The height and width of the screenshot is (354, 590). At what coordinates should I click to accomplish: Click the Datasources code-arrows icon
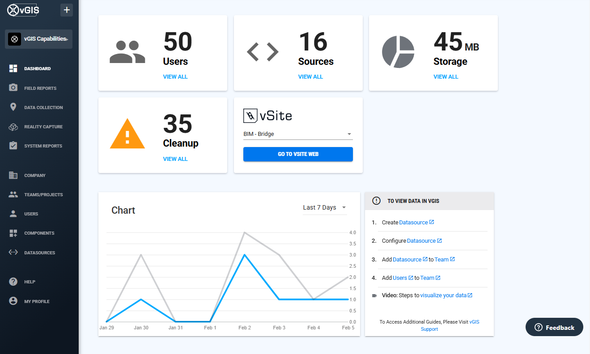[x=13, y=253]
